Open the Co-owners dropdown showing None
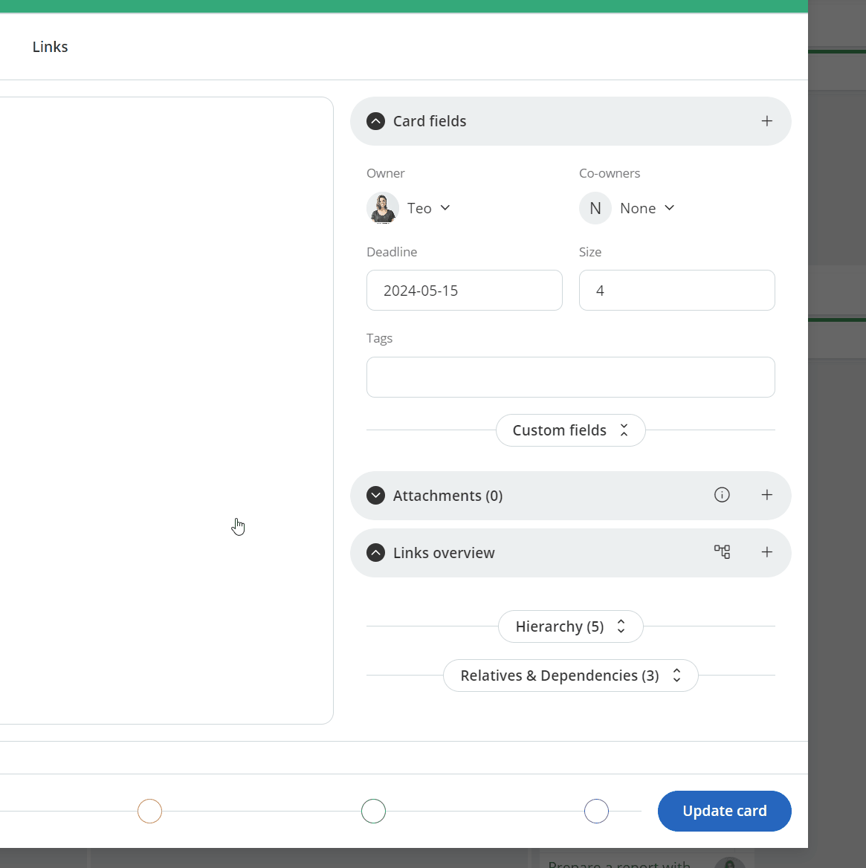The width and height of the screenshot is (866, 868). click(668, 208)
